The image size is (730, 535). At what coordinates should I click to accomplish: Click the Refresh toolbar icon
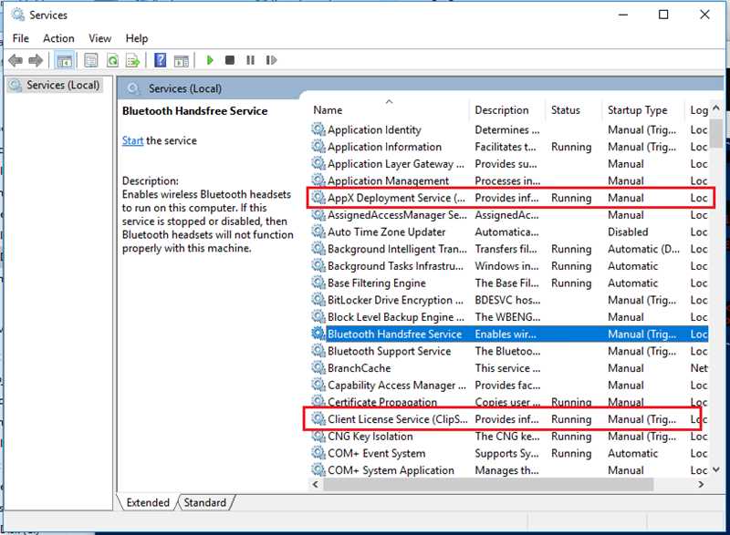pos(112,60)
